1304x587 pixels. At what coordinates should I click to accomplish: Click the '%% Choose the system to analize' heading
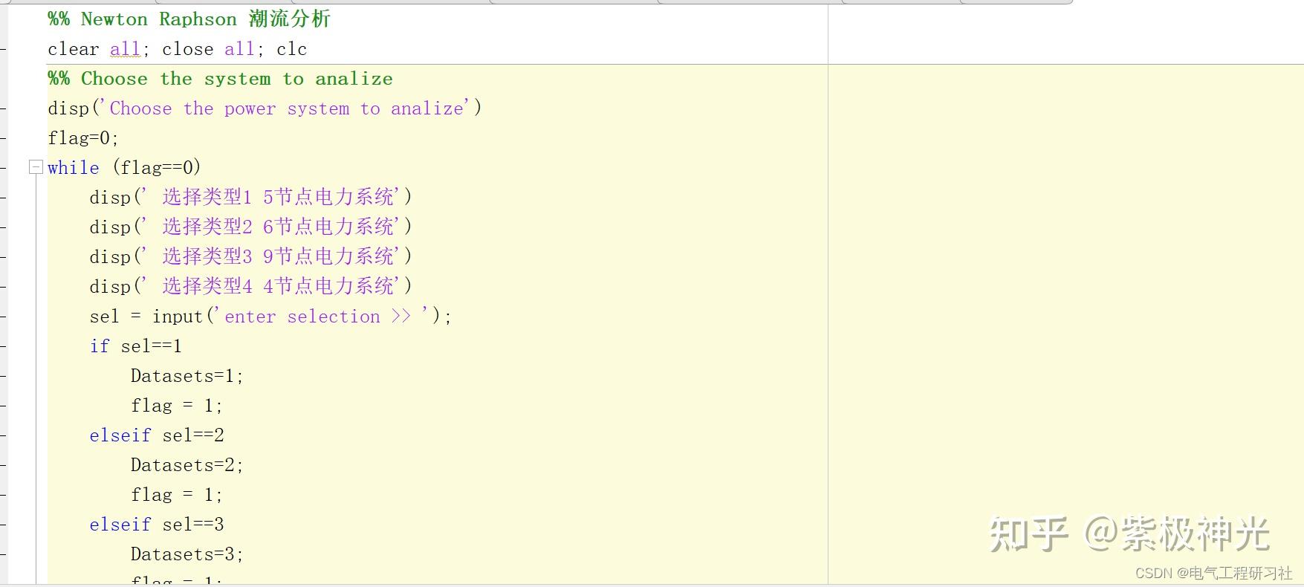pyautogui.click(x=220, y=79)
